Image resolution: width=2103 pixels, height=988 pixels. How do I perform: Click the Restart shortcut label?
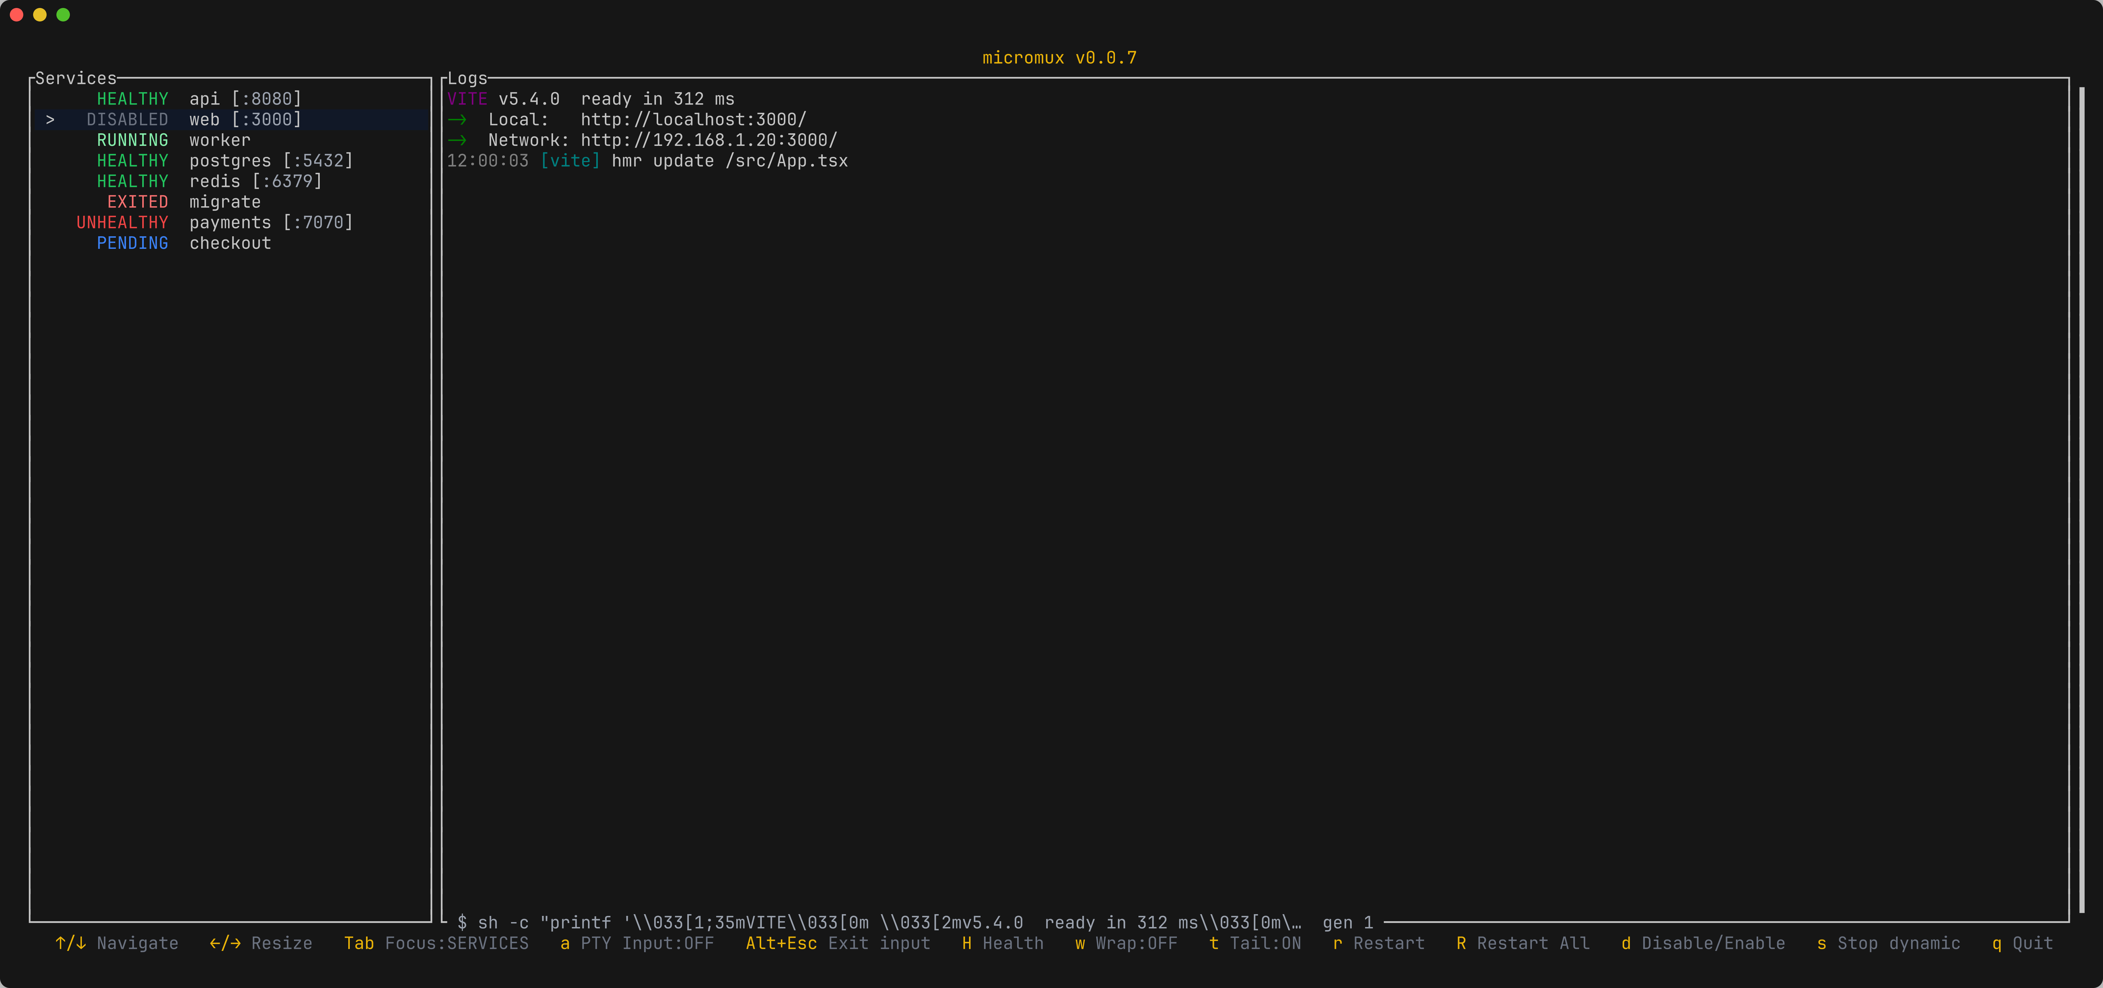1378,943
